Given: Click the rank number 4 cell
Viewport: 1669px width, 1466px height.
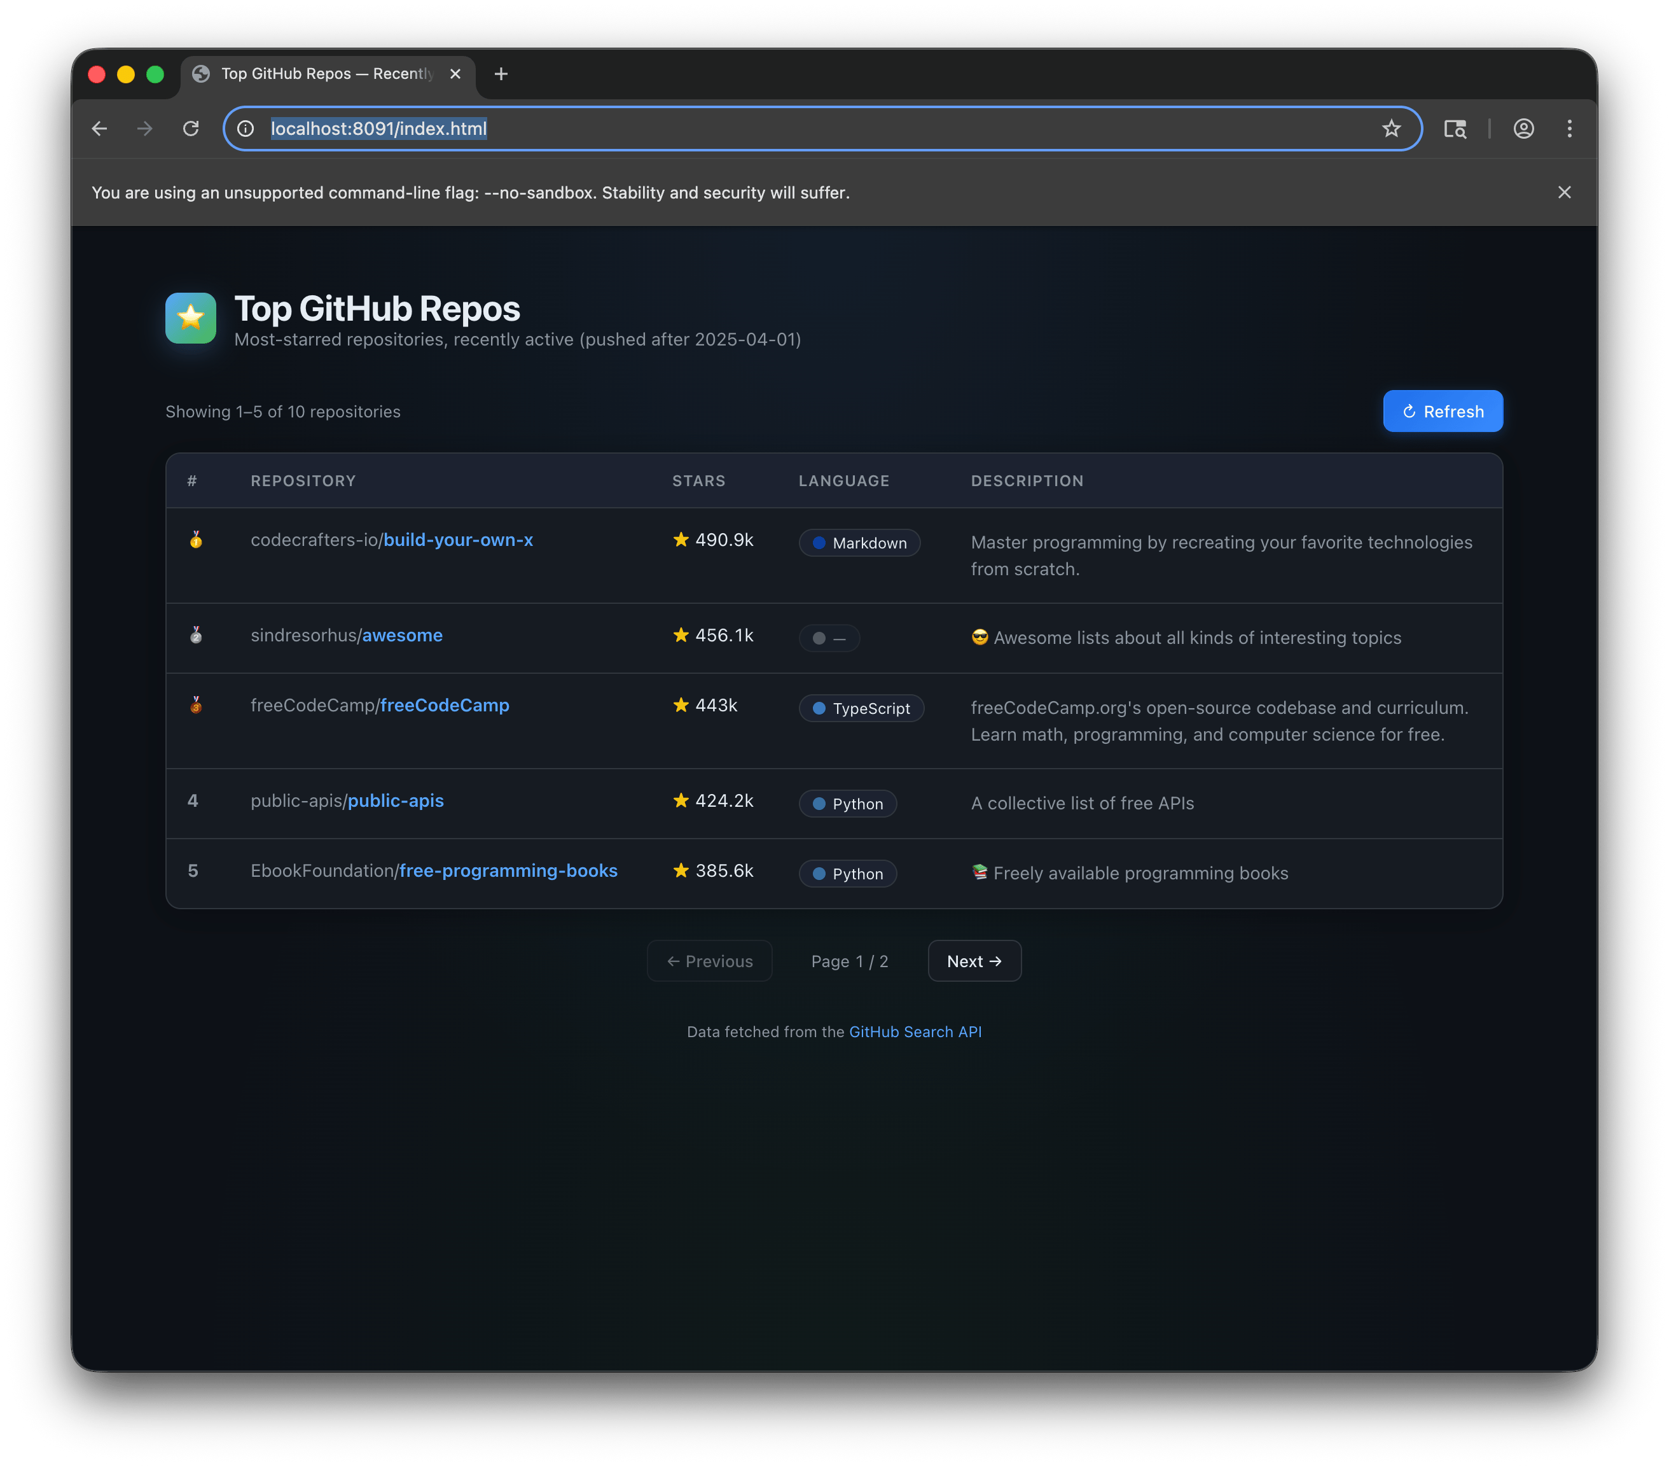Looking at the screenshot, I should [x=193, y=800].
